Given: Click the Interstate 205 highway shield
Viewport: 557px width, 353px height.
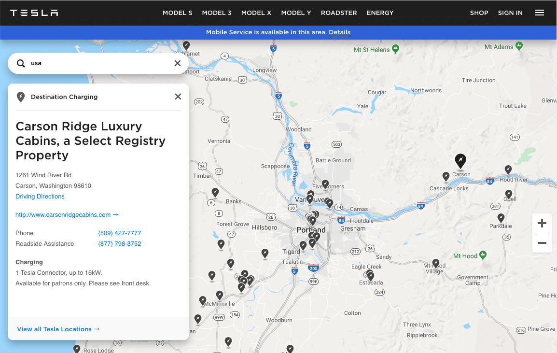Looking at the screenshot, I should 313,268.
